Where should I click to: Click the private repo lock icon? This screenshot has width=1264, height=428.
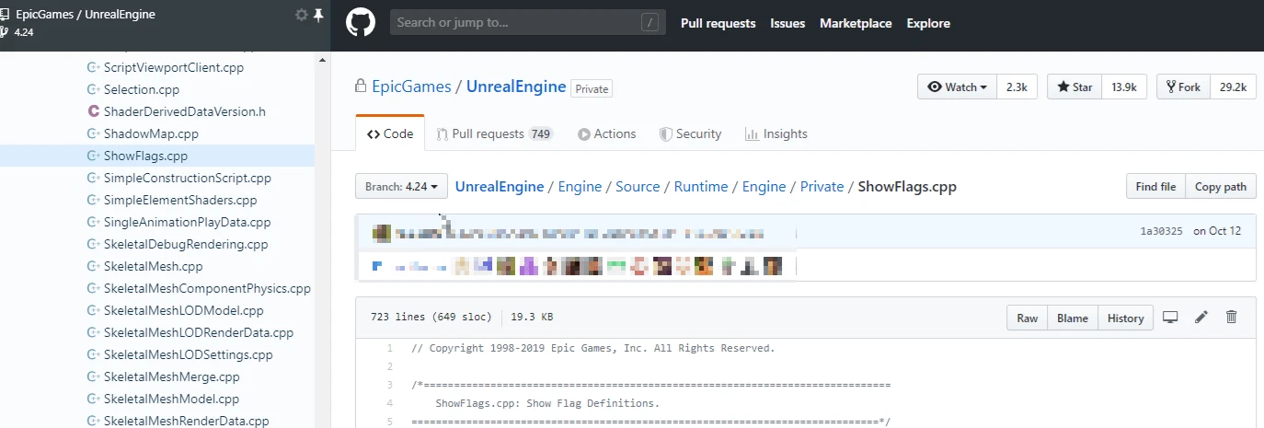tap(362, 87)
